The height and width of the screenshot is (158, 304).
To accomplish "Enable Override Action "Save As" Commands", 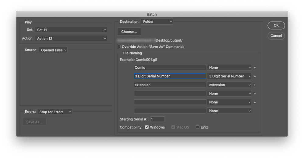I will point(119,47).
